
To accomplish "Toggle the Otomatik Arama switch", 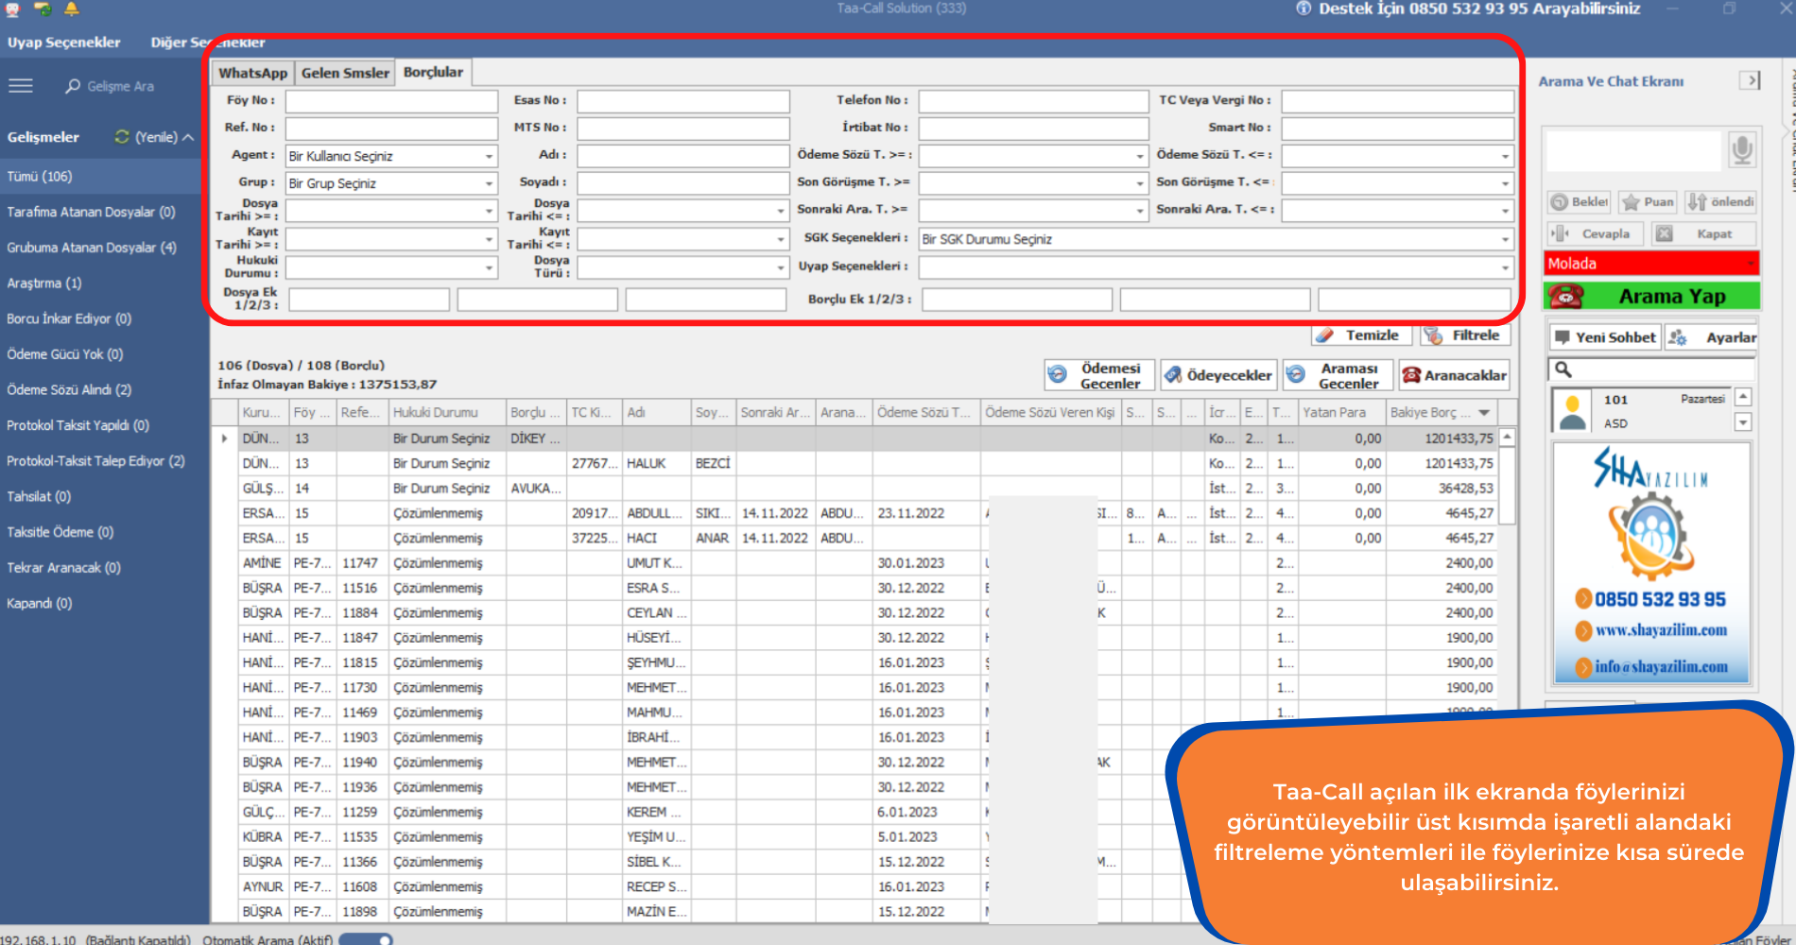I will [366, 939].
